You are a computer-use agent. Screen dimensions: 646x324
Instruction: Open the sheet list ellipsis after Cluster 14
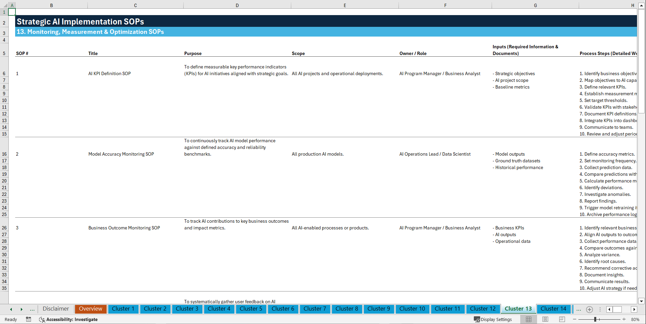coord(579,309)
